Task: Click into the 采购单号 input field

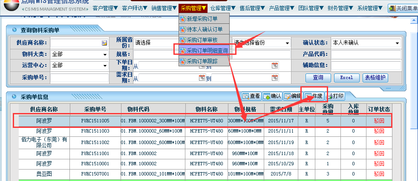Action: [78, 78]
